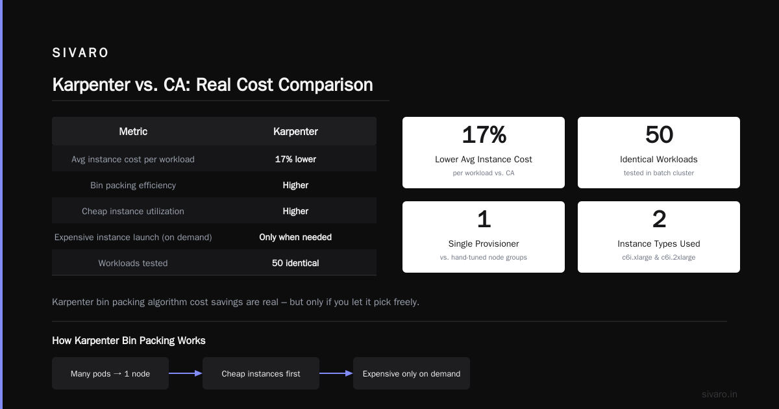Click 'Higher' in Bin packing efficiency row
Screen dimensions: 779x409
tap(295, 185)
